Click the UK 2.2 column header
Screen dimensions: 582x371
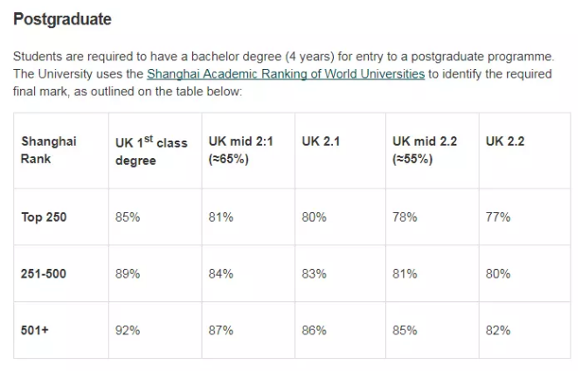(x=505, y=141)
